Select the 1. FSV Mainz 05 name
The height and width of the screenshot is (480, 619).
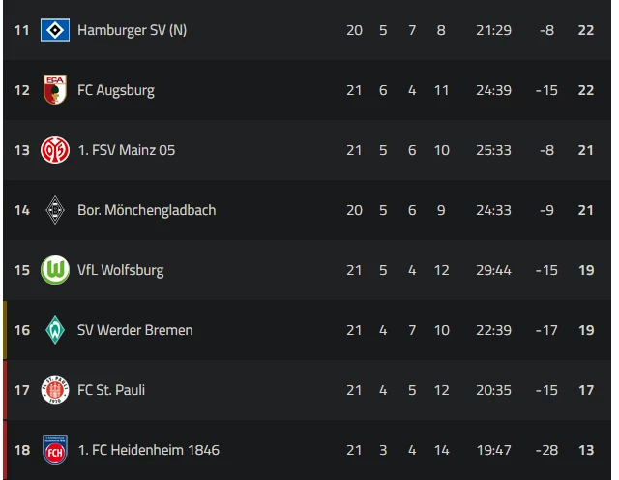tap(127, 150)
